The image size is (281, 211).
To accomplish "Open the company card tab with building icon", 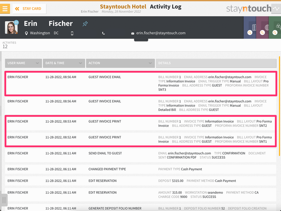I will coord(250,27).
